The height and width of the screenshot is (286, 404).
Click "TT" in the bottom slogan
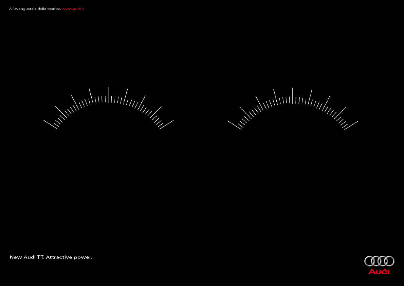tap(40, 257)
